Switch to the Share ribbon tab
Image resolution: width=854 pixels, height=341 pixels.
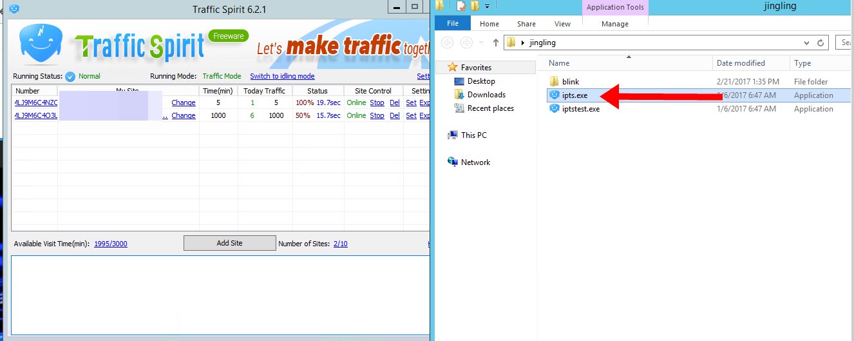pyautogui.click(x=526, y=24)
